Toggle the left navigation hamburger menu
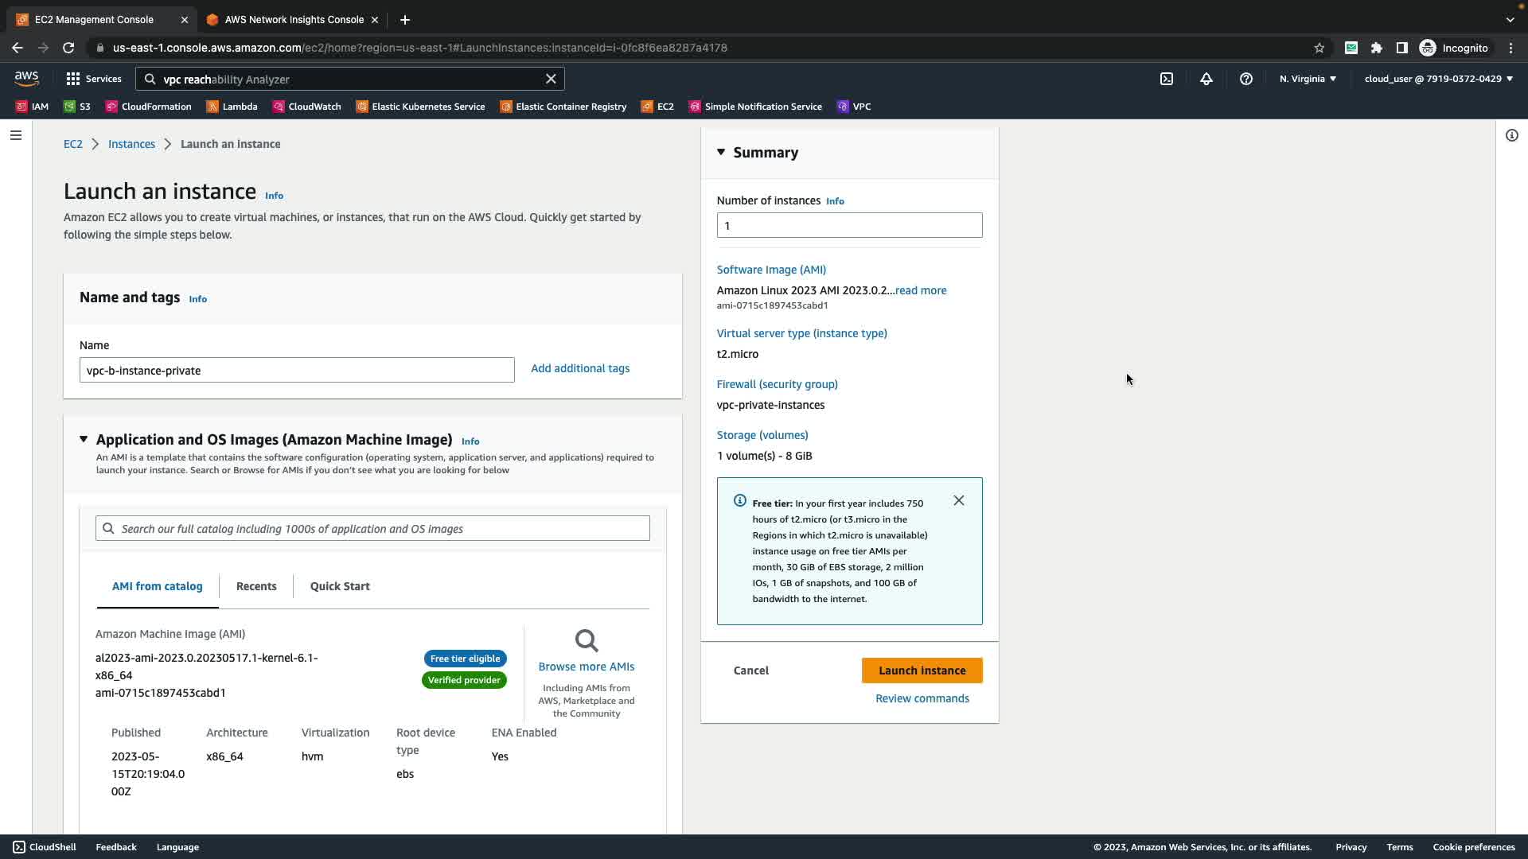This screenshot has width=1528, height=859. [x=16, y=135]
